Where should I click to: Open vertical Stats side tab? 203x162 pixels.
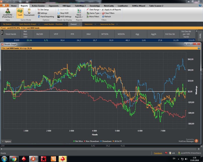(x=2, y=32)
